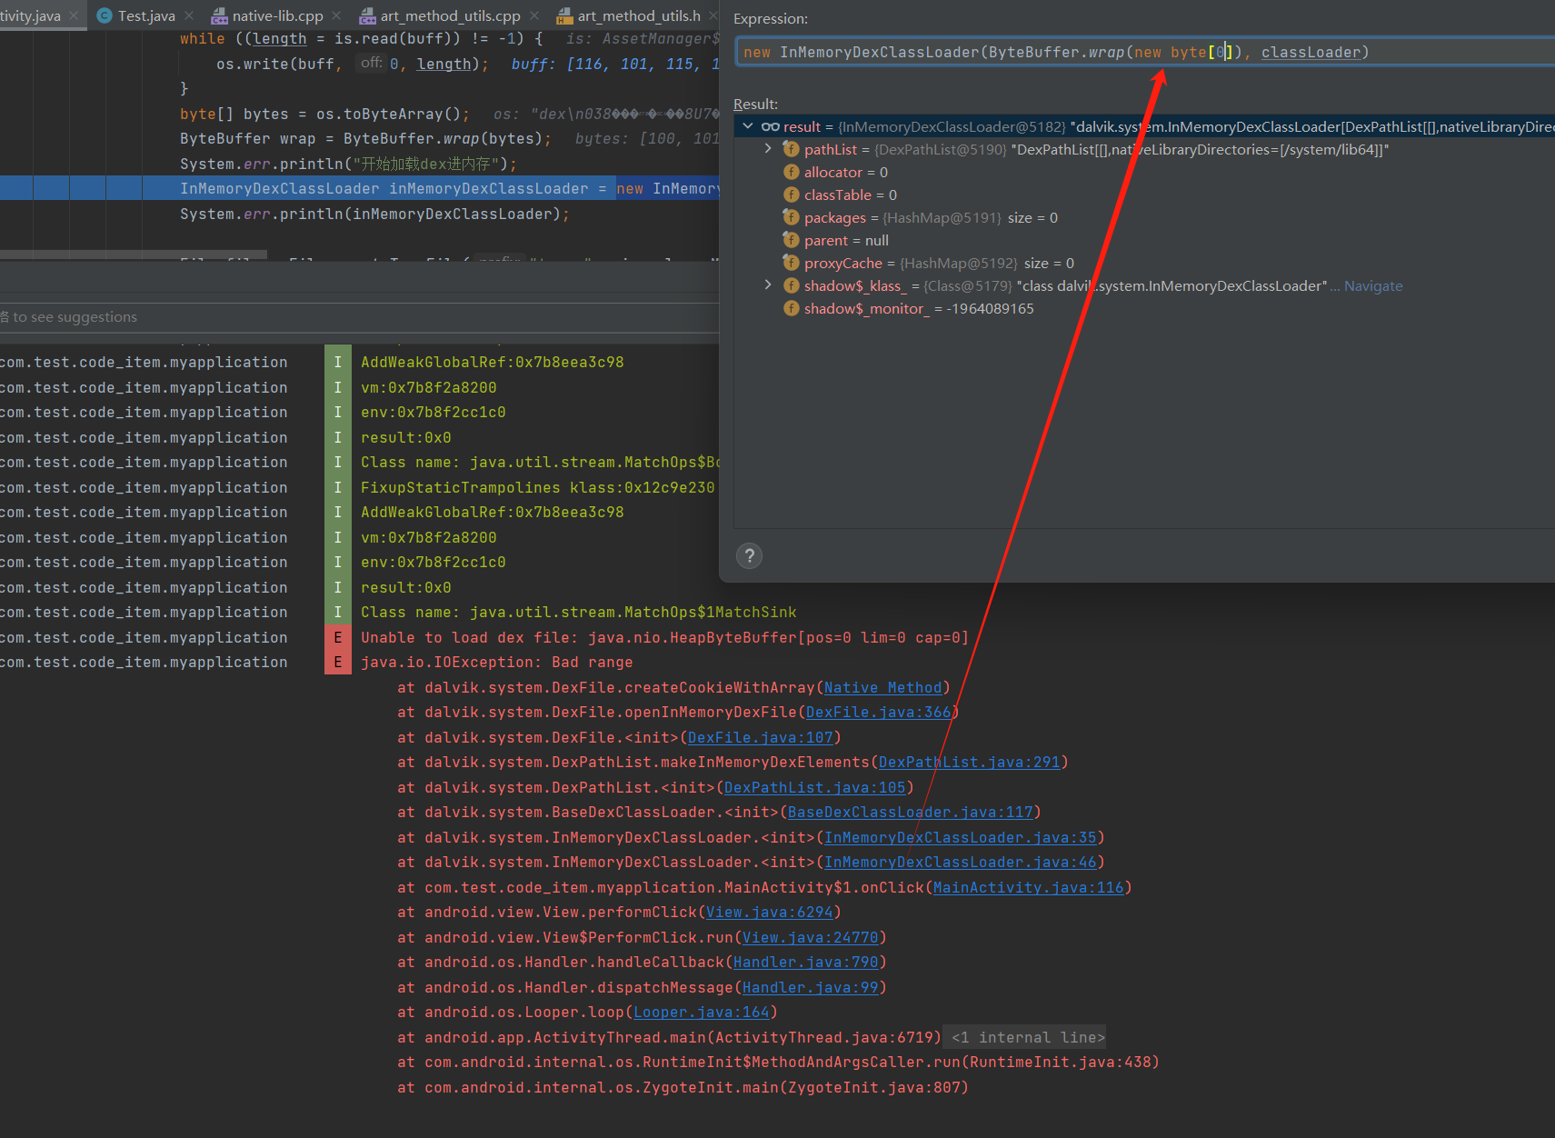Click the highlighted 'InMemoryDexClassLoader inMemoryDexClassLoader =' line
Image resolution: width=1555 pixels, height=1138 pixels.
393,188
